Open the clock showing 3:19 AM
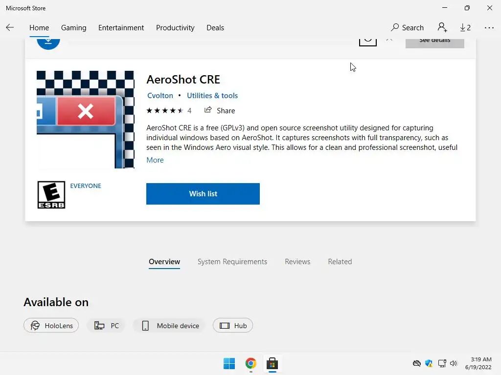The height and width of the screenshot is (375, 501). 478,363
